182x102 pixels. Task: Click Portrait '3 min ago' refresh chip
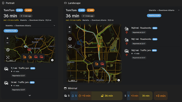tap(26, 16)
